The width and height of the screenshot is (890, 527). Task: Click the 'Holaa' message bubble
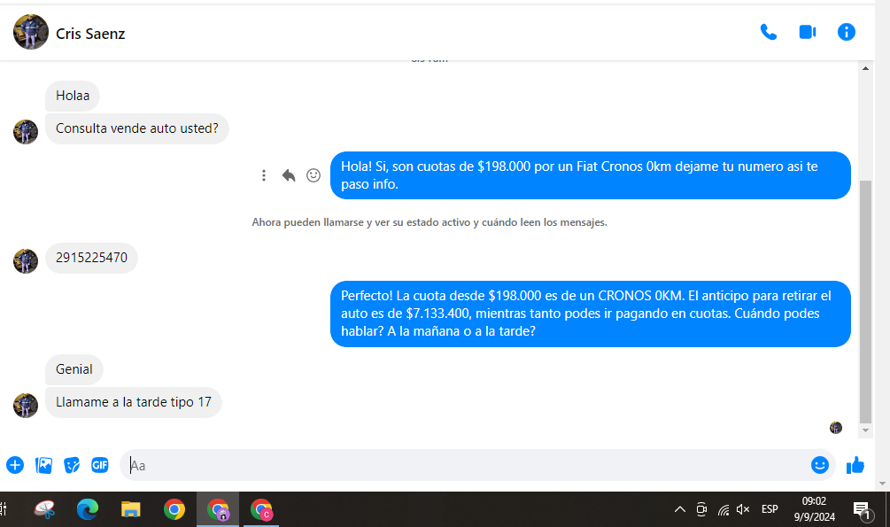pos(73,96)
